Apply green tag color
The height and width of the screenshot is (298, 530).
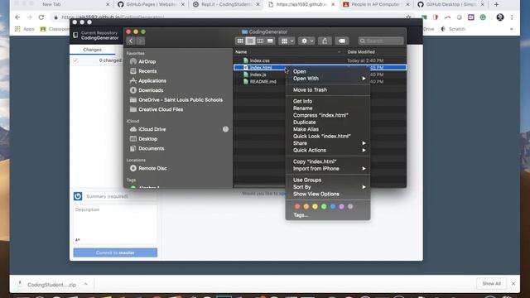(x=324, y=206)
